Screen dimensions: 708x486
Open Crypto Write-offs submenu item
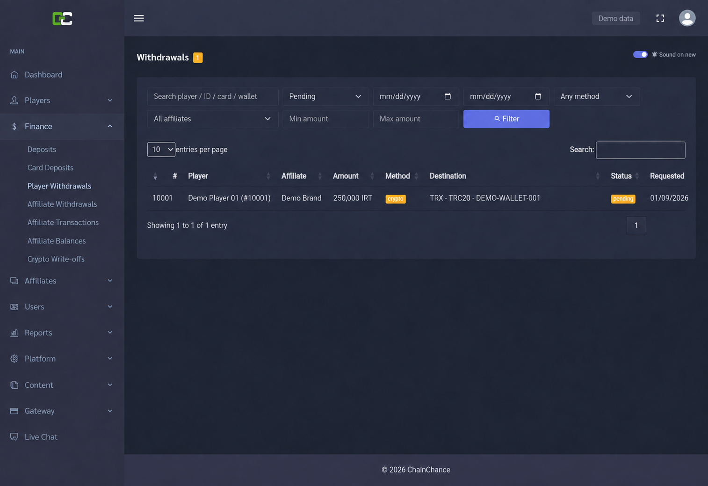(56, 259)
